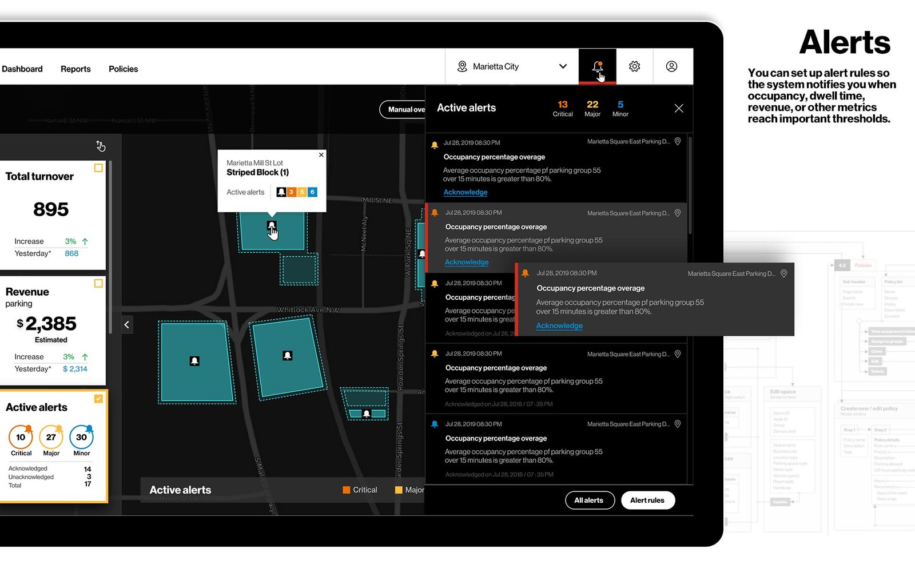Image resolution: width=915 pixels, height=572 pixels.
Task: Click the touch-hand icon above Total turnover
Action: pyautogui.click(x=101, y=146)
